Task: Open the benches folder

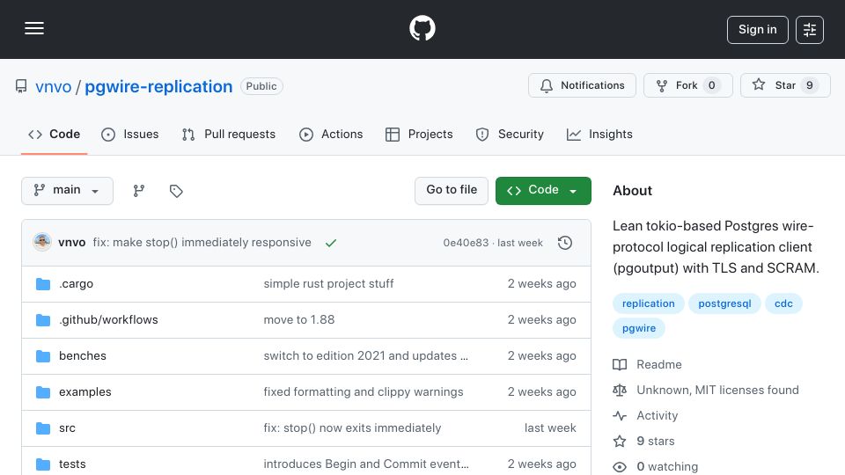Action: coord(83,356)
